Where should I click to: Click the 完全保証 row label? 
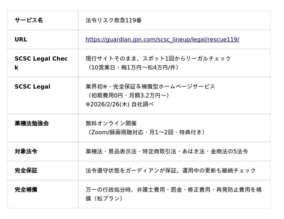[x=26, y=170]
